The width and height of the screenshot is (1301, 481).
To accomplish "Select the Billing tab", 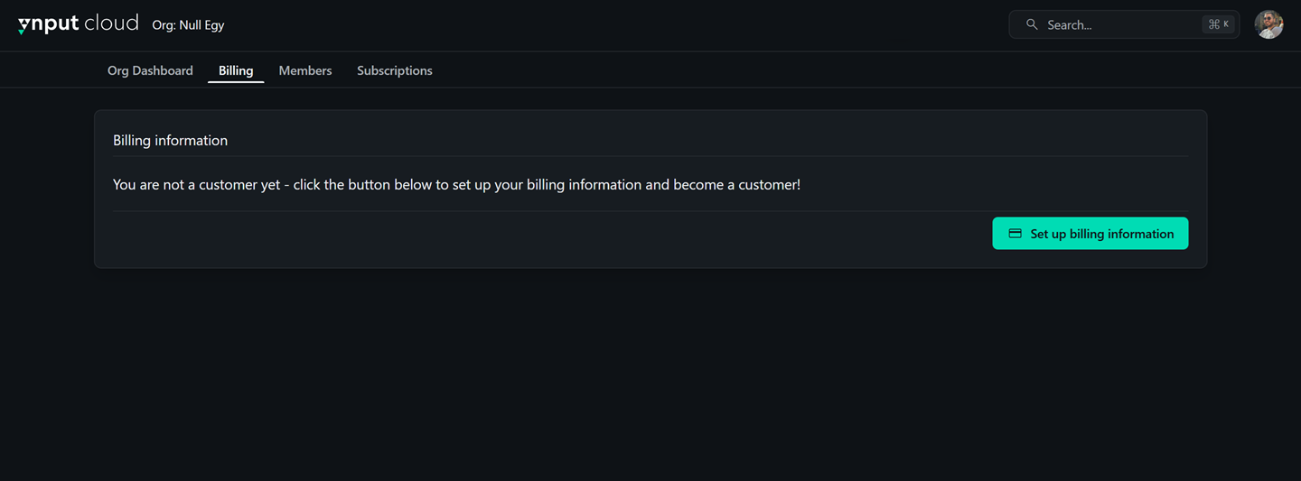I will coord(236,70).
